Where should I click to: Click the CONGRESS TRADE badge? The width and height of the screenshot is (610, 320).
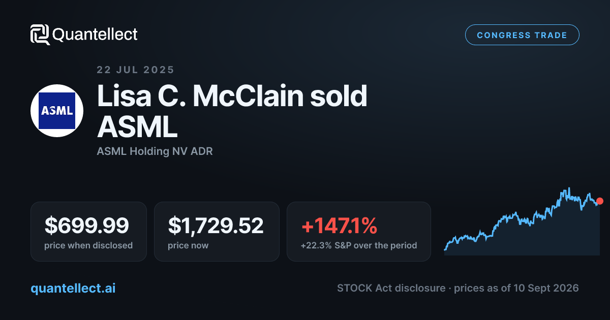coord(522,35)
